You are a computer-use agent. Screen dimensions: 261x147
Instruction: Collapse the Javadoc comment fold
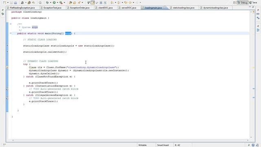(x=11, y=24)
